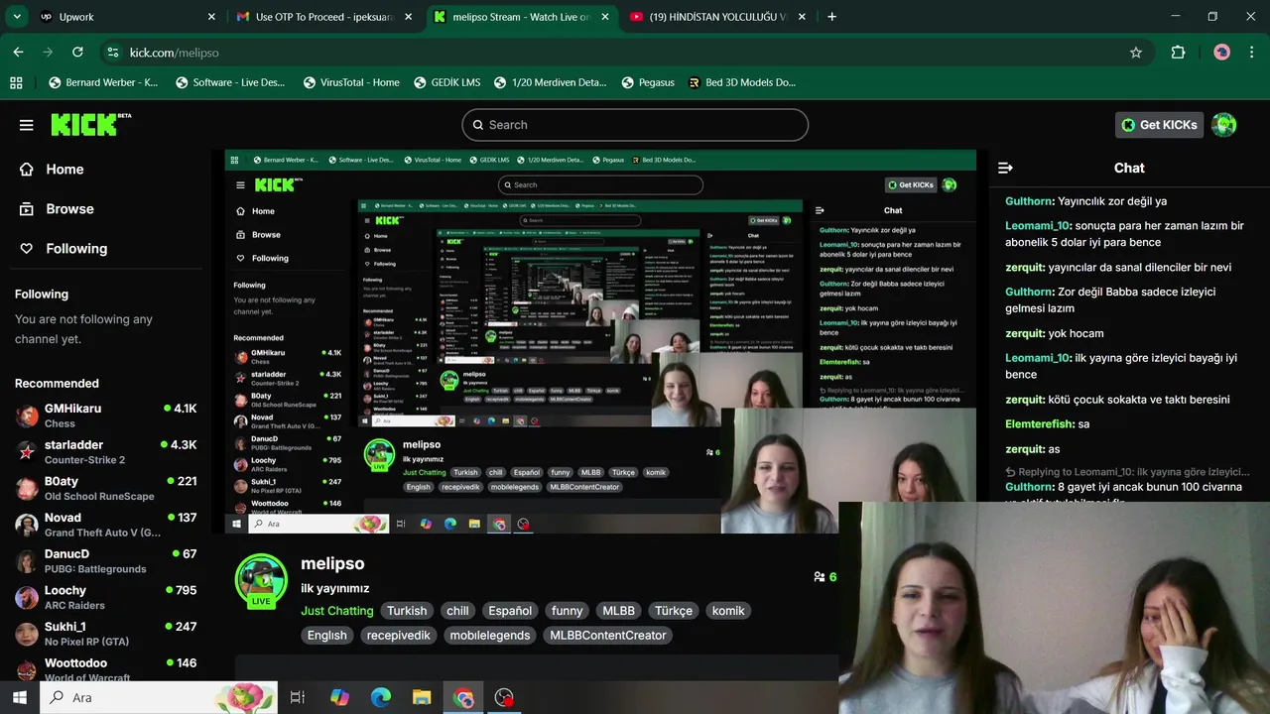Image resolution: width=1270 pixels, height=714 pixels.
Task: Open the Windows Start menu
Action: coord(19,697)
